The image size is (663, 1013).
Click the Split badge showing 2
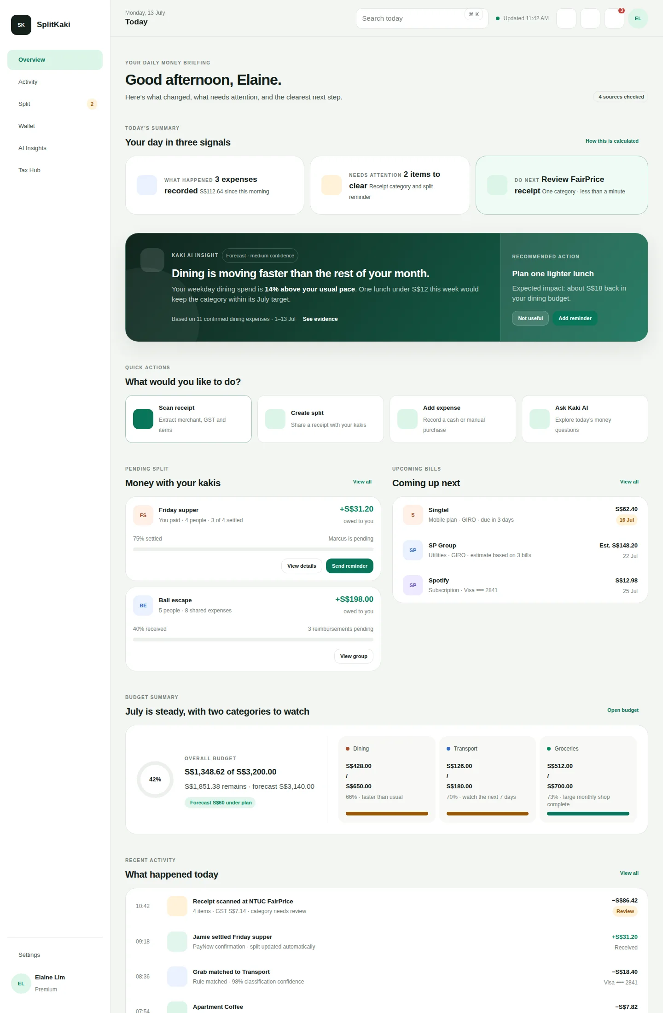click(92, 104)
